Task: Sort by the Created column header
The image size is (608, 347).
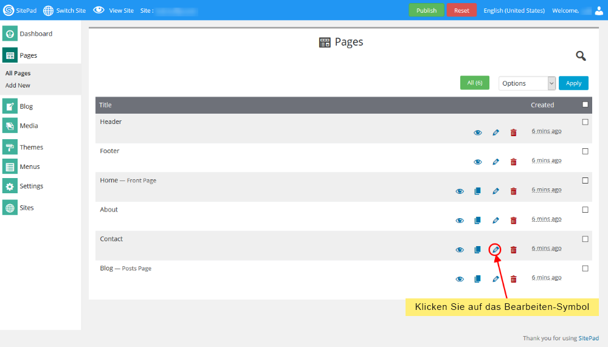Action: click(542, 105)
